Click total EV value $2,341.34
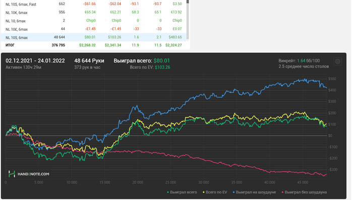This screenshot has width=353, height=200. coord(113,45)
